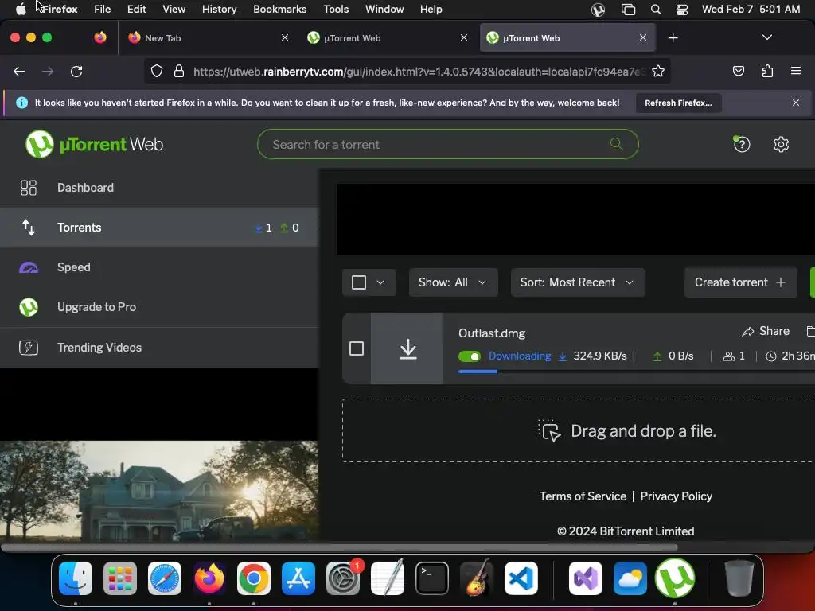Bookmark the page with the star icon
This screenshot has width=815, height=611.
click(658, 71)
